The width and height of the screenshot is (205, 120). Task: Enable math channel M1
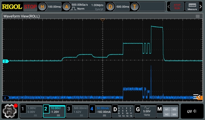tap(167, 109)
